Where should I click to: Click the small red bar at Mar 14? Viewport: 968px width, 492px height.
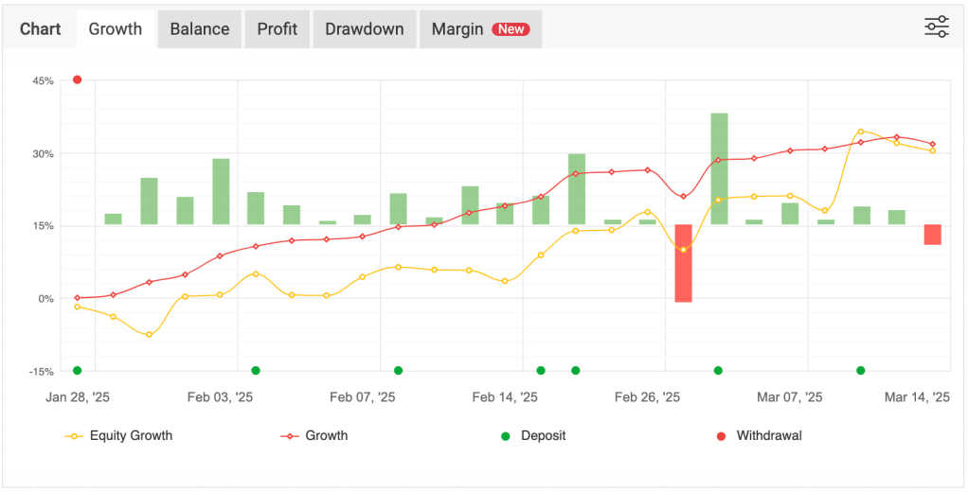(932, 235)
